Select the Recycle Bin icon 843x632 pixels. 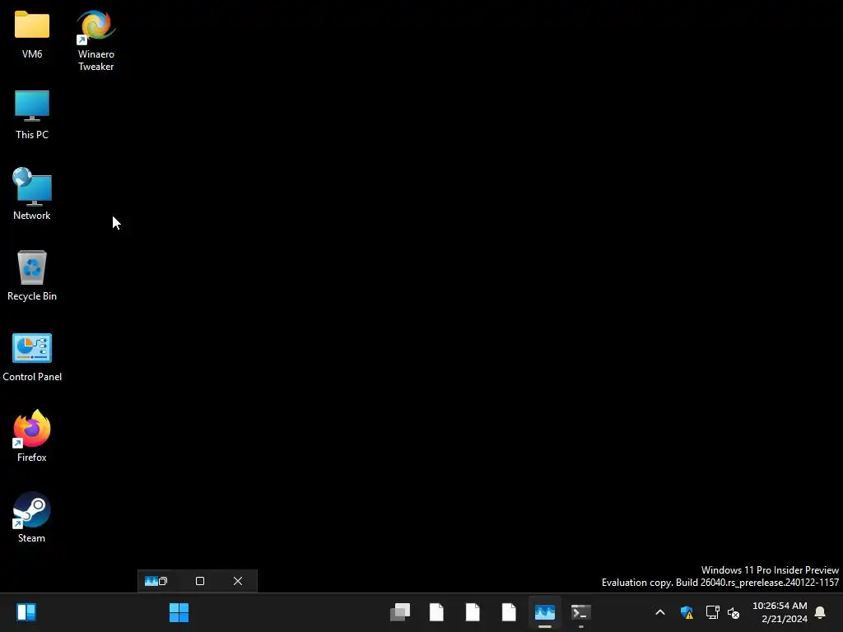point(32,275)
